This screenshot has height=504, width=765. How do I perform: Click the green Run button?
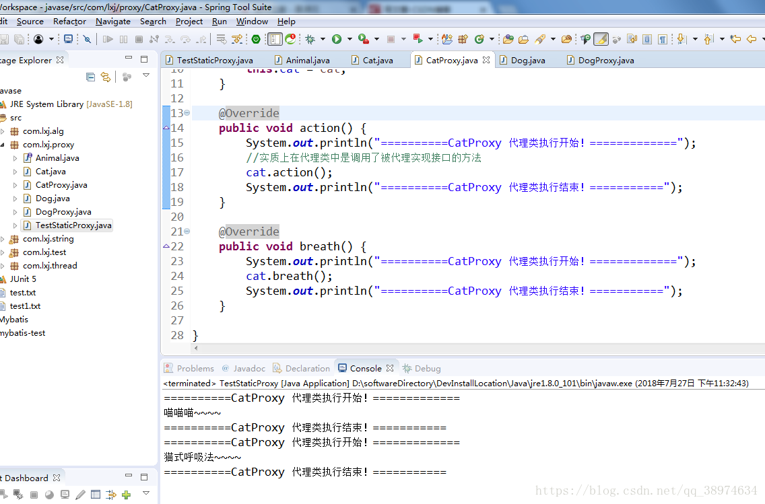coord(337,39)
